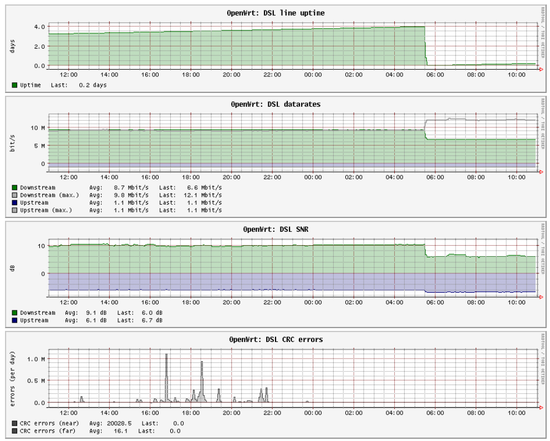The width and height of the screenshot is (550, 441).
Task: Click the red x-axis arrow on CRC errors graph
Action: pos(541,407)
